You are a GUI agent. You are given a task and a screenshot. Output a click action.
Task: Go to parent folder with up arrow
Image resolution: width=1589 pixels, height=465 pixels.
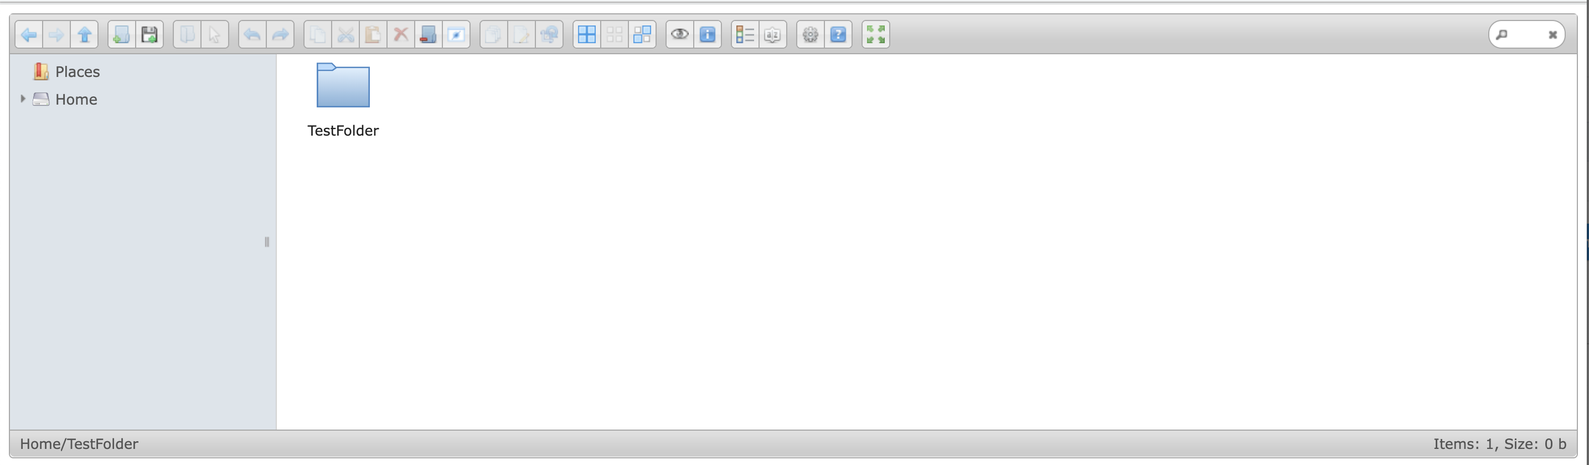click(85, 34)
